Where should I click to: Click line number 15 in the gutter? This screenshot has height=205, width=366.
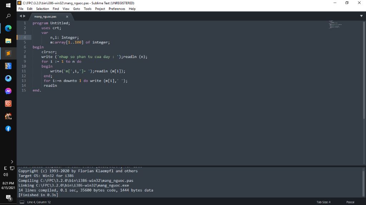tap(24, 90)
